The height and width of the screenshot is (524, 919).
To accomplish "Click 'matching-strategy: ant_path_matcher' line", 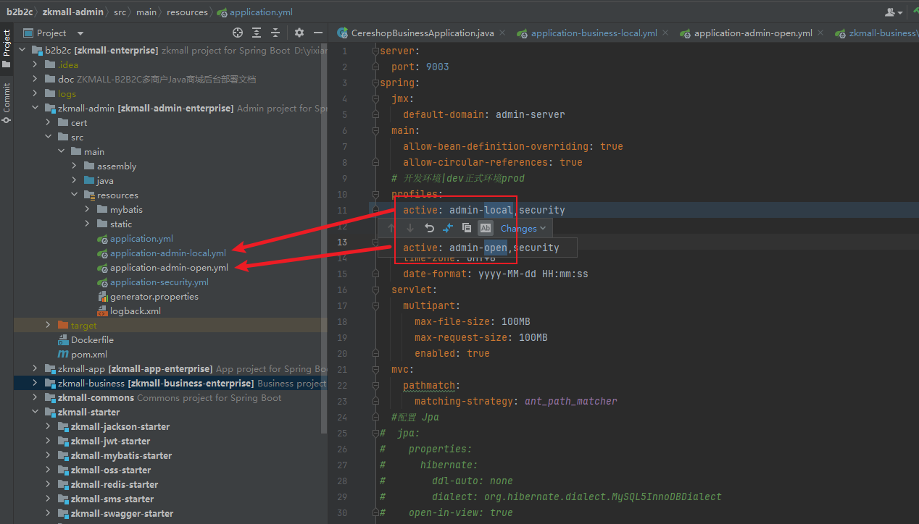I will click(516, 401).
